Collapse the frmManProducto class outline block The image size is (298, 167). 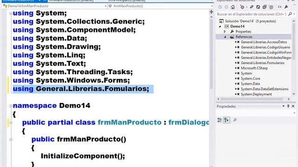pos(11,123)
